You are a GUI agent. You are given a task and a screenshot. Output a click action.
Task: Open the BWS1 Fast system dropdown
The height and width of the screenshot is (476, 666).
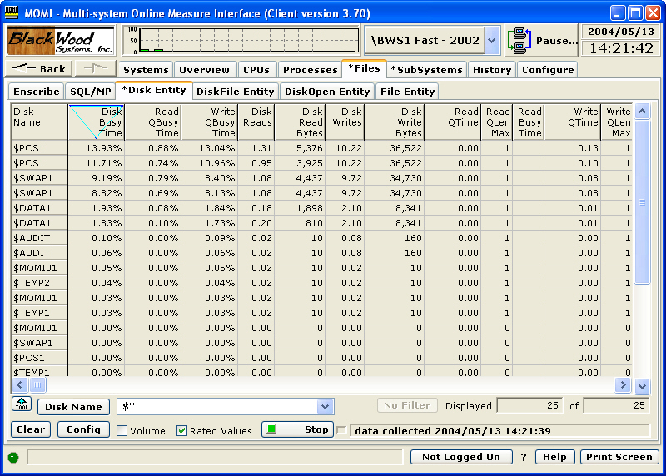[x=491, y=40]
